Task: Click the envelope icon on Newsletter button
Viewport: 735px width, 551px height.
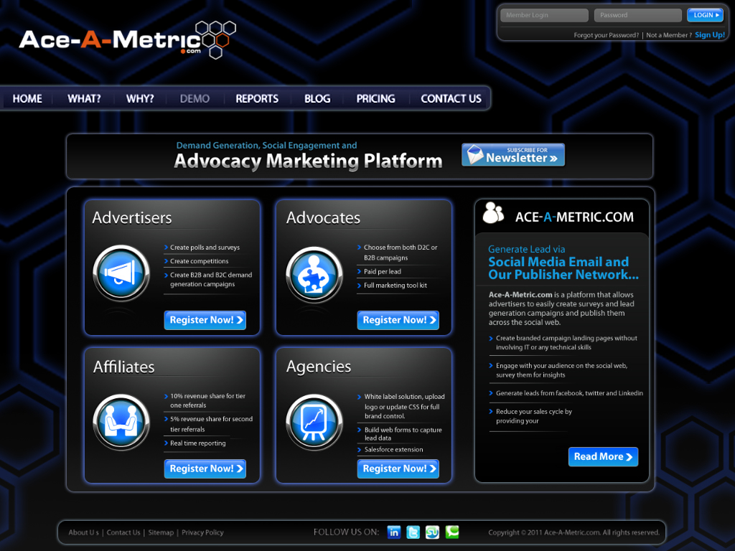Action: point(474,155)
